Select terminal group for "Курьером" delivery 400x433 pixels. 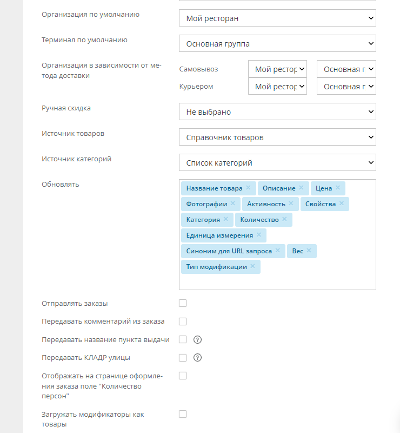(346, 87)
